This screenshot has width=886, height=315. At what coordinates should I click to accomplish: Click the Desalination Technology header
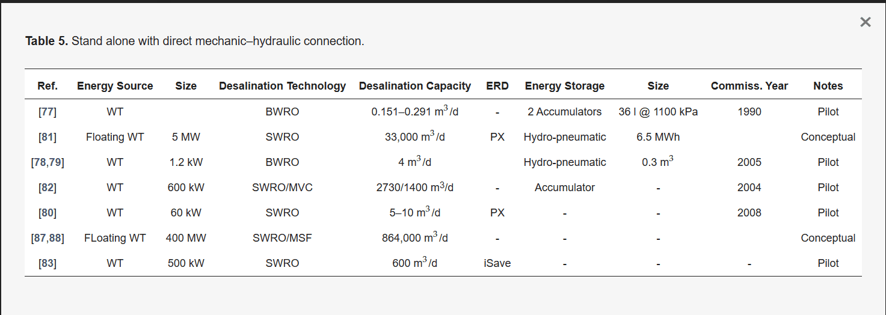click(282, 86)
